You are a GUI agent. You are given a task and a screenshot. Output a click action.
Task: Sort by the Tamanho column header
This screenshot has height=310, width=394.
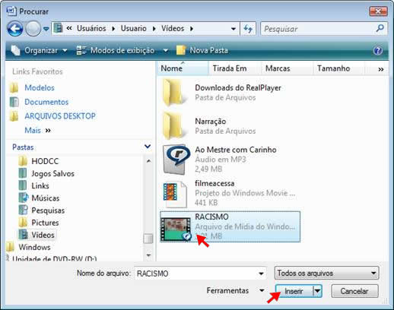(339, 68)
